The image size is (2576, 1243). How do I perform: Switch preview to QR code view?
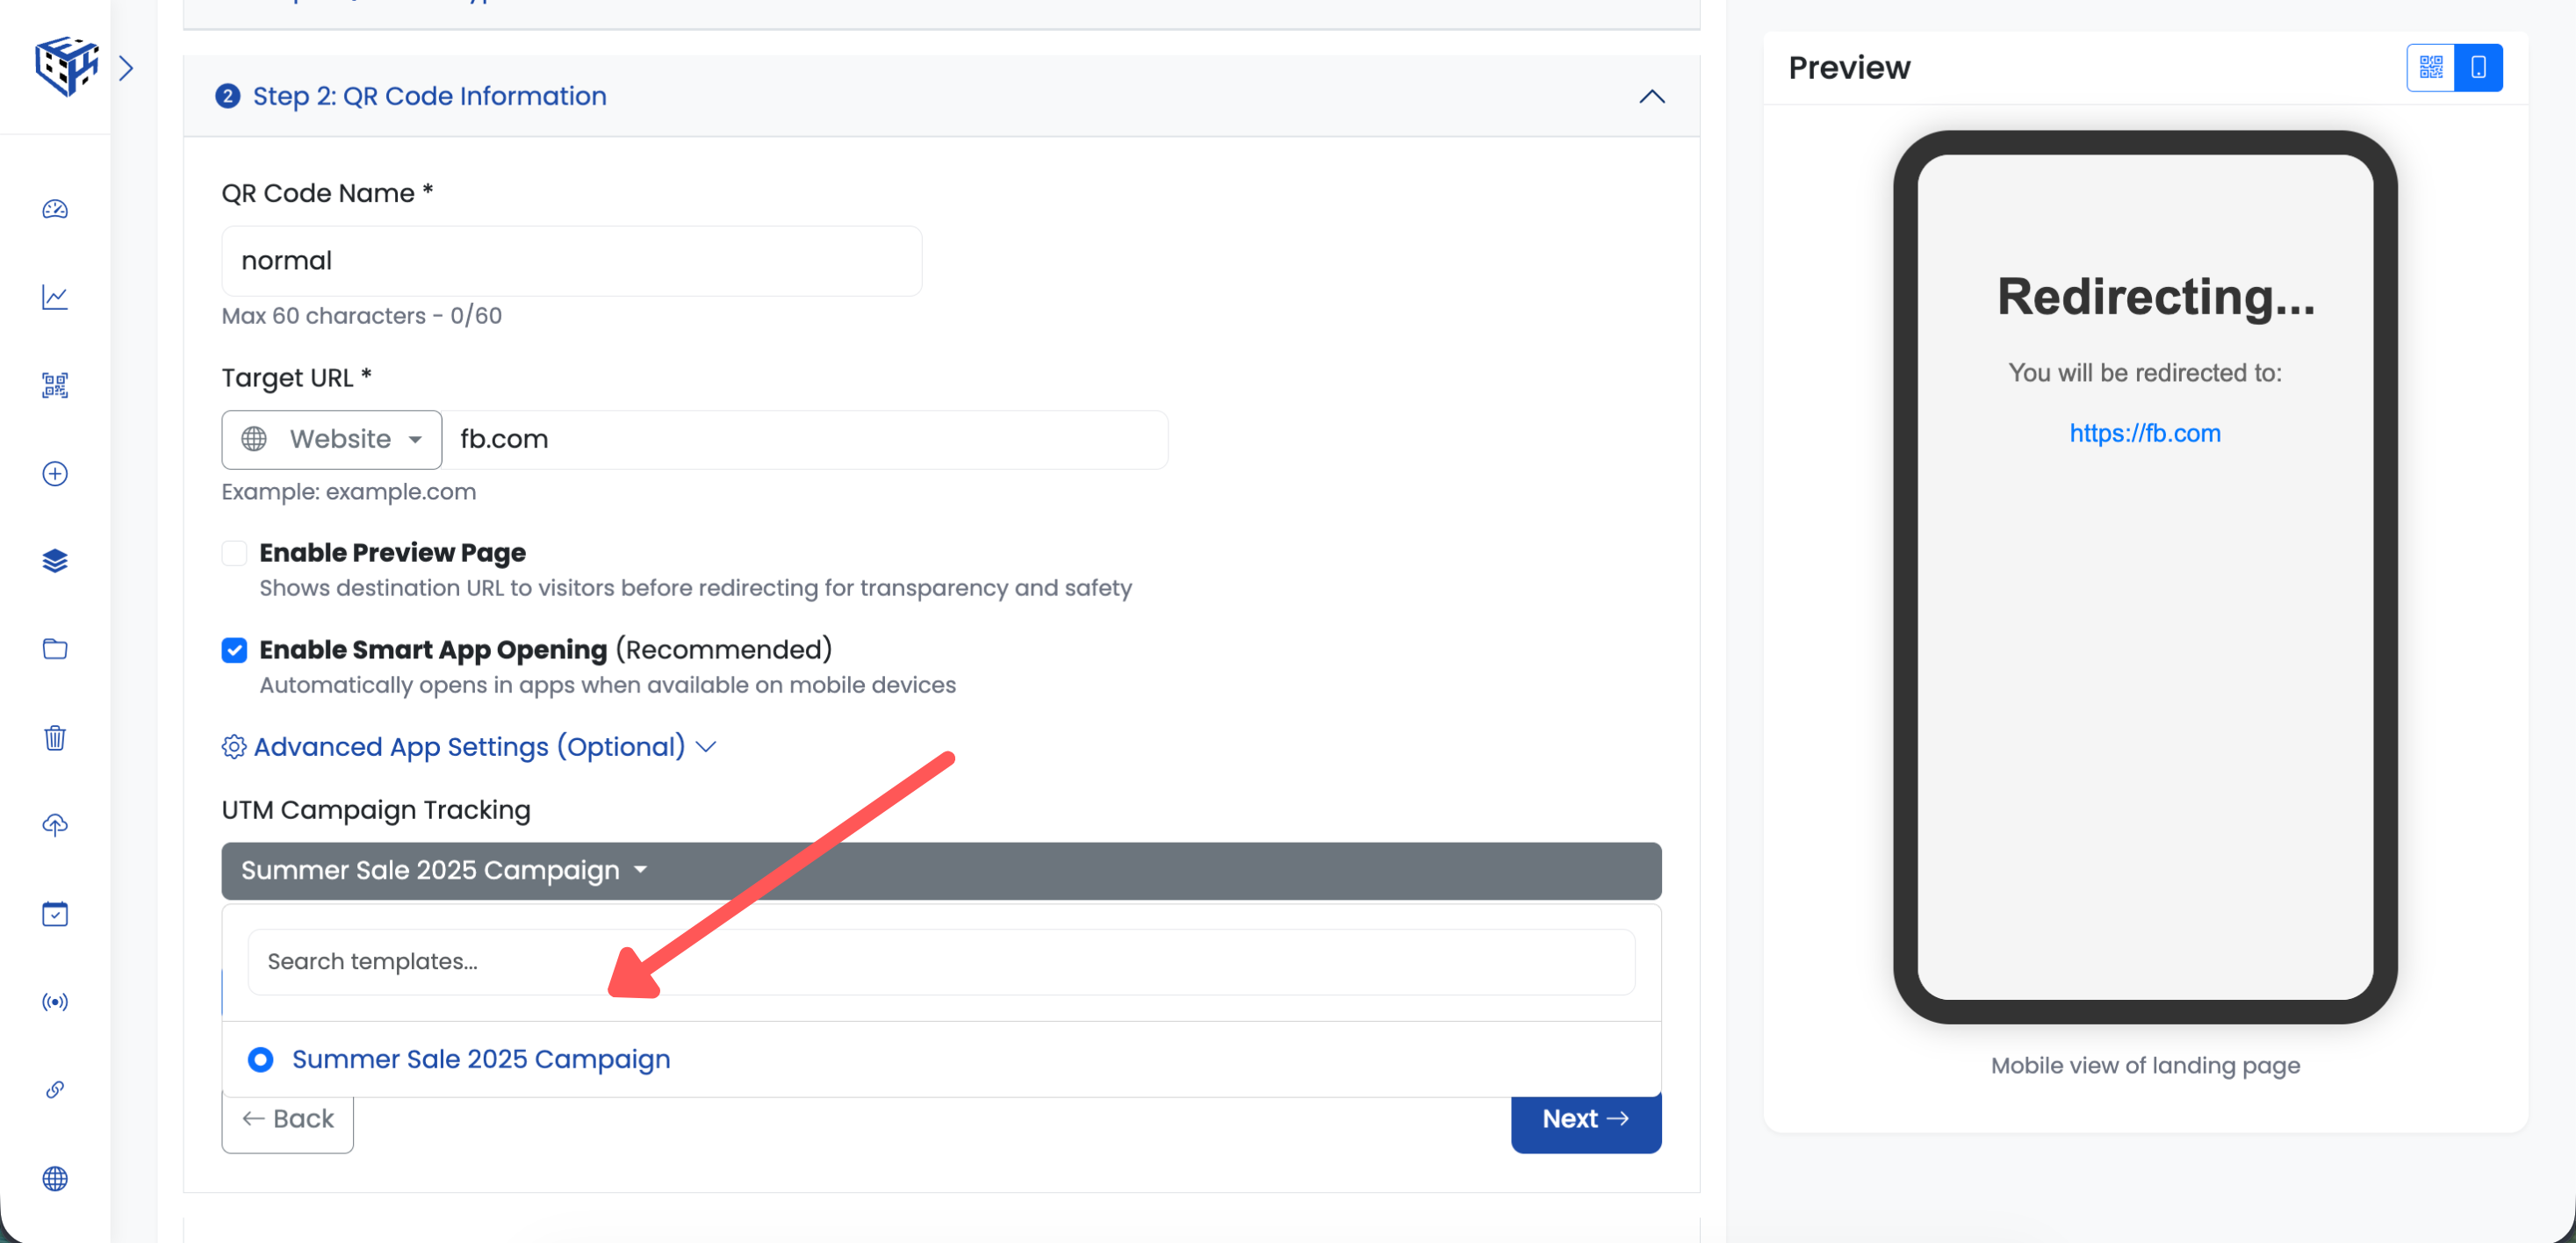pyautogui.click(x=2430, y=67)
